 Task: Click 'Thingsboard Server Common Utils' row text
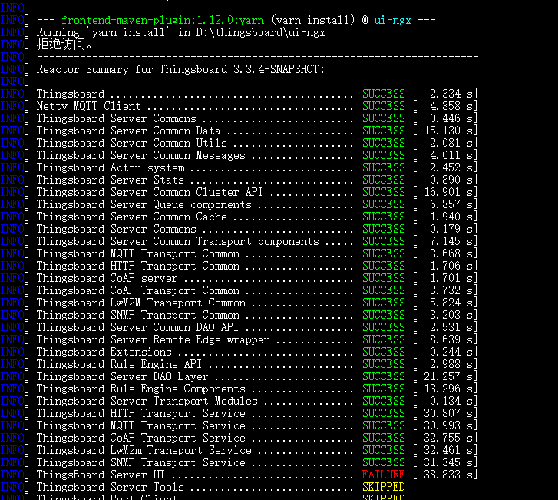click(x=132, y=143)
